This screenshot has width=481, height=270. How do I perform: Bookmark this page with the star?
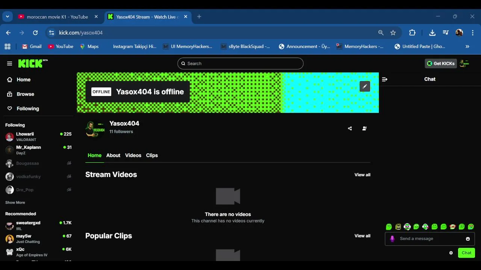[393, 33]
